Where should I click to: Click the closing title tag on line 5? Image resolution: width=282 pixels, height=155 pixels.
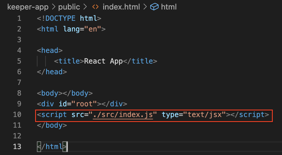[x=140, y=61]
